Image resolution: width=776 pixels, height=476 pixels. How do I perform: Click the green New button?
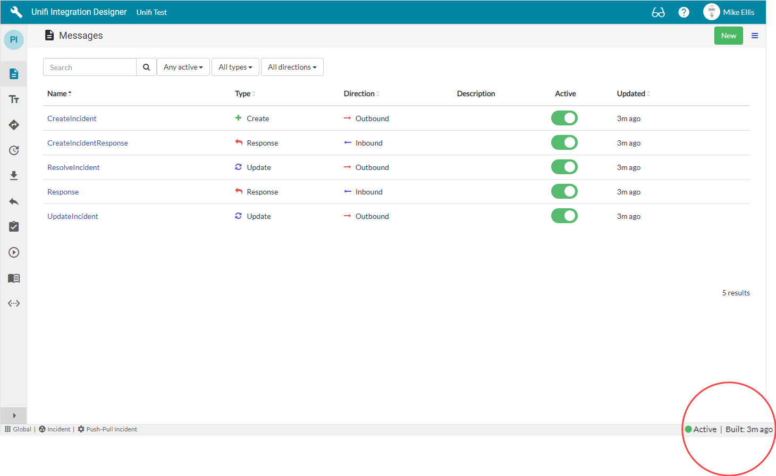728,36
